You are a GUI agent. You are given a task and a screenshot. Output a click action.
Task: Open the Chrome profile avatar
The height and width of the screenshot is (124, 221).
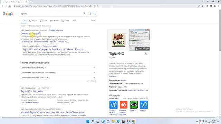point(215,6)
